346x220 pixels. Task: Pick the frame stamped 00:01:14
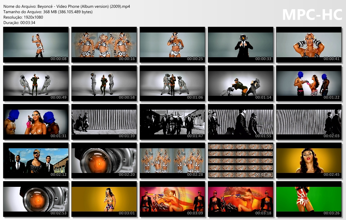click(x=241, y=83)
